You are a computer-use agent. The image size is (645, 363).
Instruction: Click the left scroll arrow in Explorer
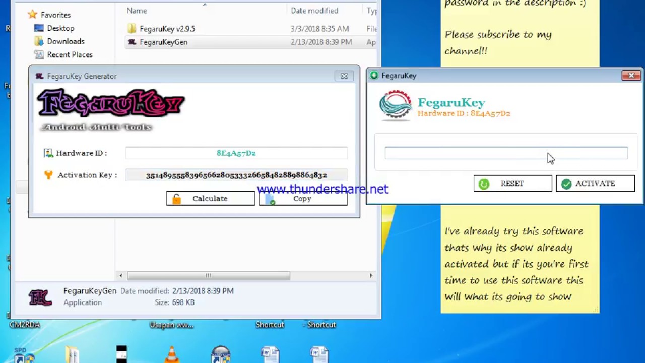tap(120, 275)
